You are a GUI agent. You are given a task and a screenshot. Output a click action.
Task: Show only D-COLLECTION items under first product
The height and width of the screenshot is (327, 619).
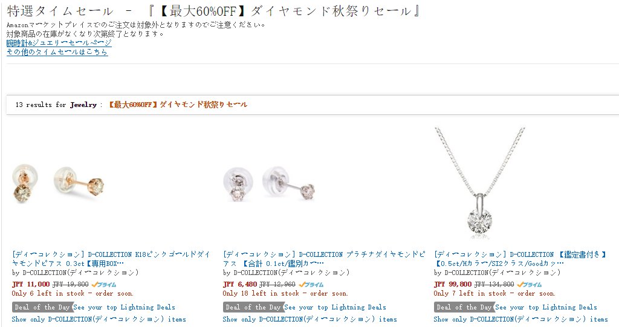[99, 319]
